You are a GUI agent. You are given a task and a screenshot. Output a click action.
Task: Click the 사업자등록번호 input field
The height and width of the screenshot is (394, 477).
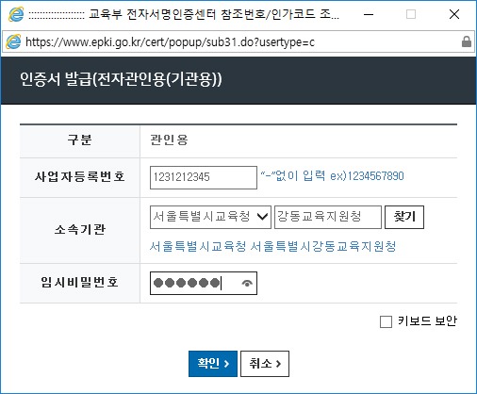pyautogui.click(x=204, y=177)
